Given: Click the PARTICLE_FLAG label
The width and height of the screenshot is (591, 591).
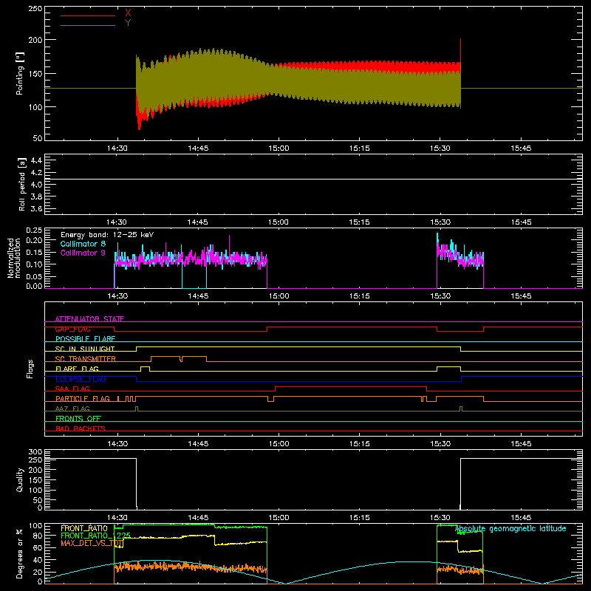Looking at the screenshot, I should [83, 399].
